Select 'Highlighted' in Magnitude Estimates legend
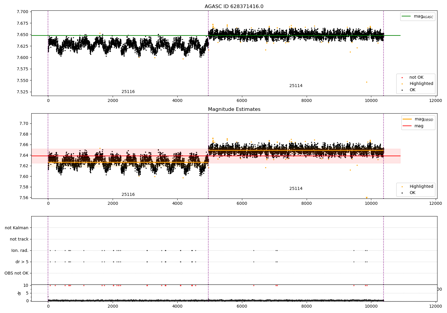This screenshot has width=447, height=313. pos(417,187)
